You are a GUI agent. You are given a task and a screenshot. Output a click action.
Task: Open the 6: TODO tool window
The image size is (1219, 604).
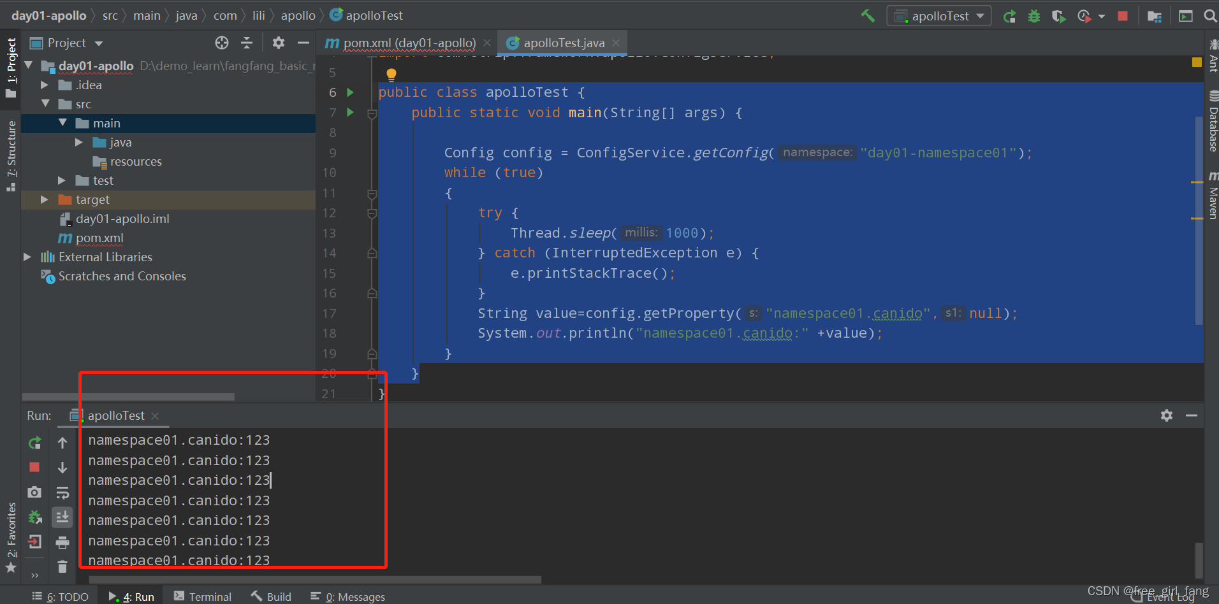coord(61,596)
